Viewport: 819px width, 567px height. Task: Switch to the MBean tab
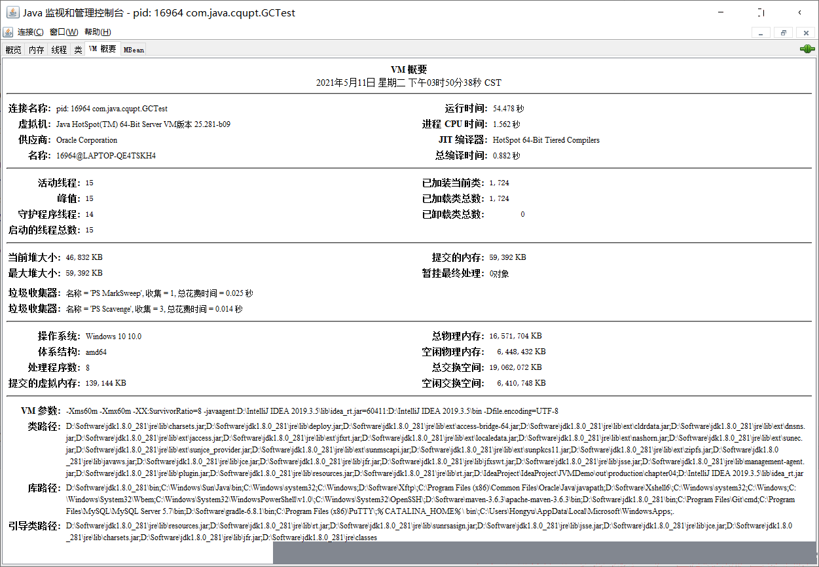(x=134, y=50)
